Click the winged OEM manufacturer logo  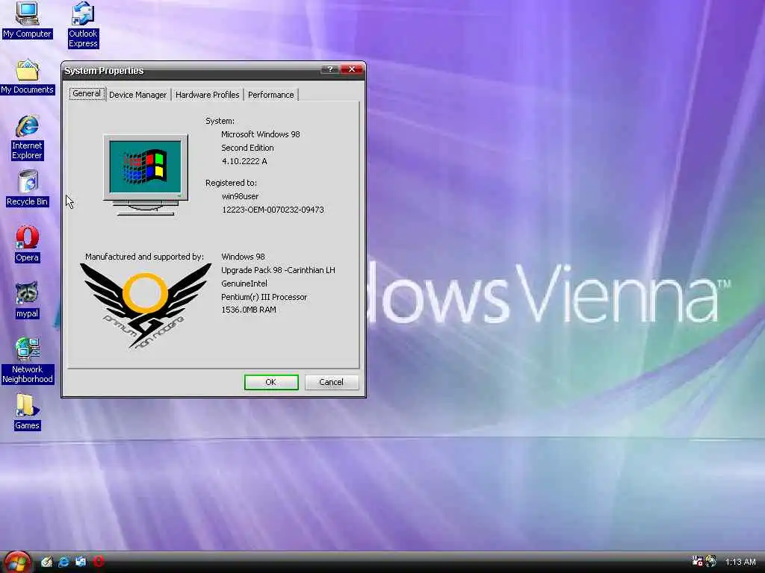(146, 305)
